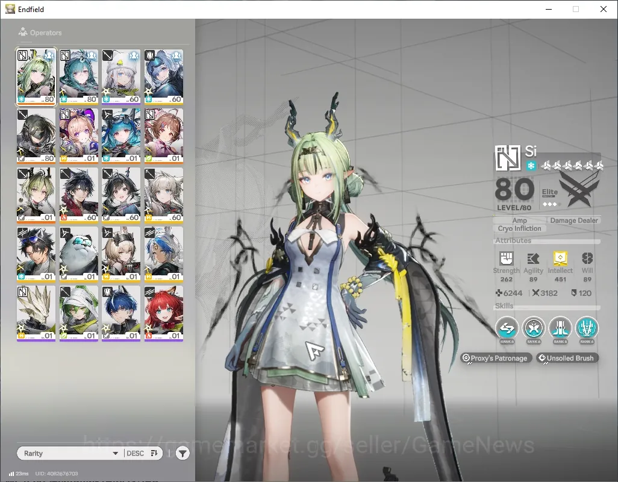The height and width of the screenshot is (482, 618).
Task: Maximize the Endfield window
Action: click(576, 9)
